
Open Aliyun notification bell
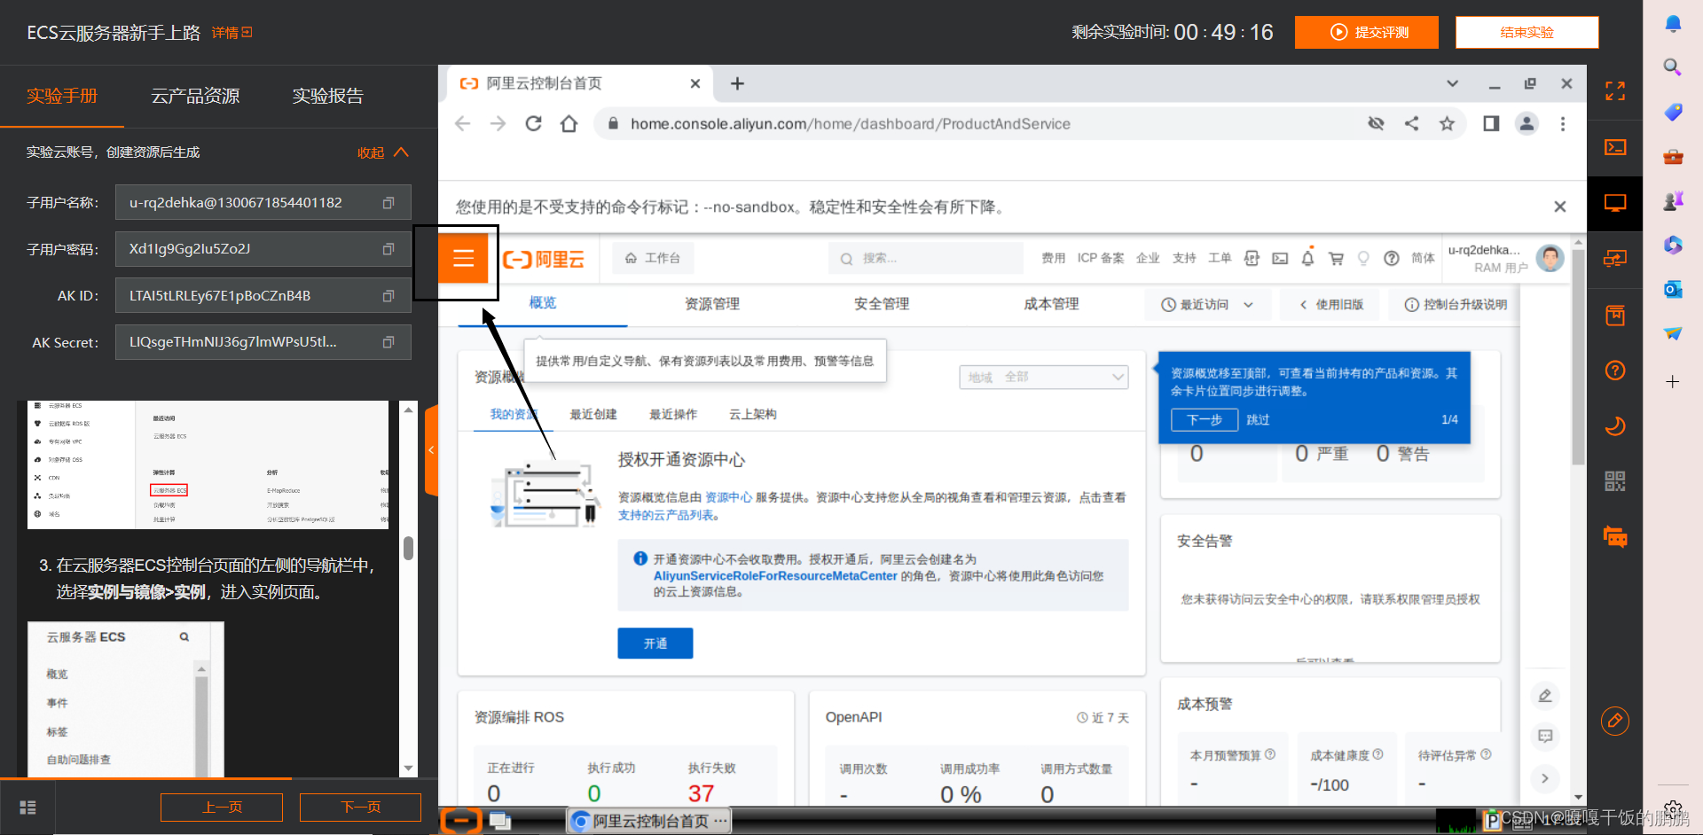[x=1307, y=258]
